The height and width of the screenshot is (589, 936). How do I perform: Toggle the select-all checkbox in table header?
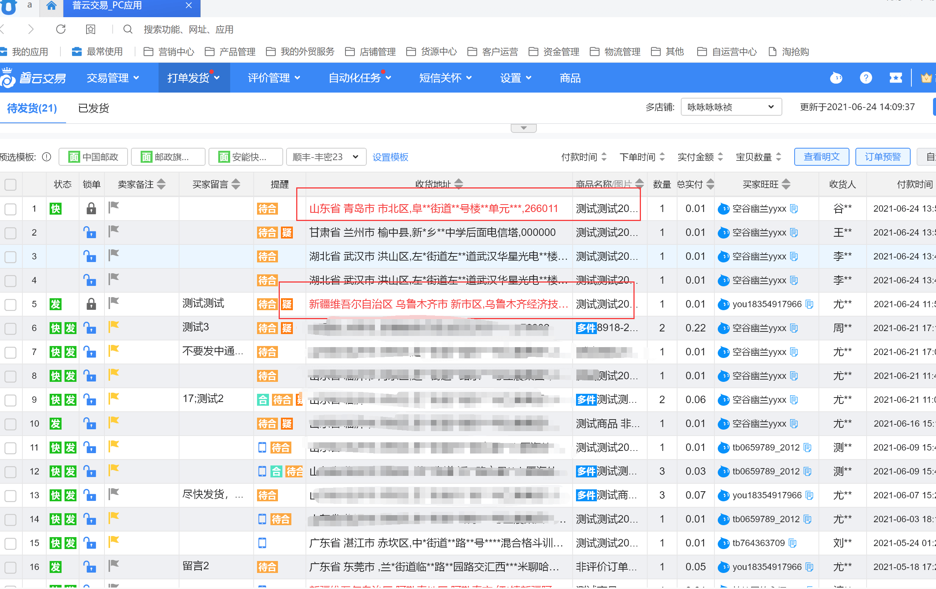pos(10,184)
